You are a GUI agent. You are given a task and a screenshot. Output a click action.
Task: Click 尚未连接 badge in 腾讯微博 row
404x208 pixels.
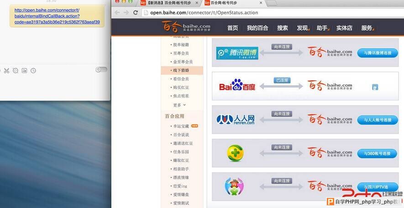tap(282, 47)
